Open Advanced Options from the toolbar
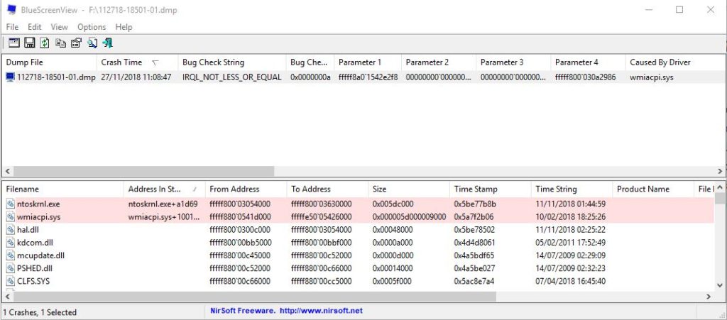The image size is (727, 320). tap(14, 43)
